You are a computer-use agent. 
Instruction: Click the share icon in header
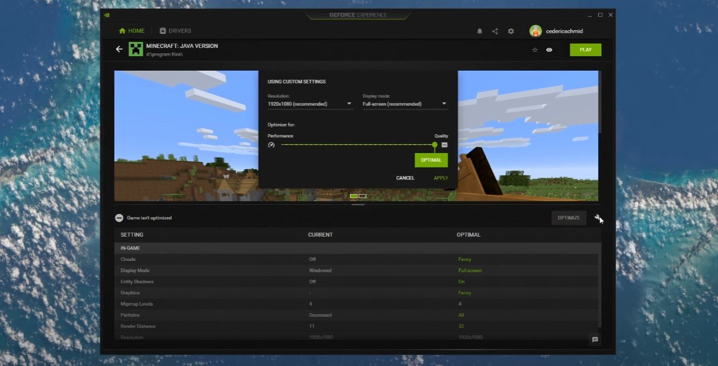click(x=495, y=31)
